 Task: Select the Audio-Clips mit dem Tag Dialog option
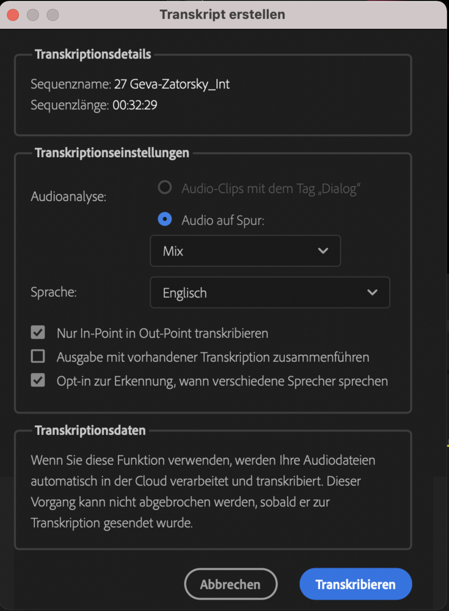pos(164,188)
